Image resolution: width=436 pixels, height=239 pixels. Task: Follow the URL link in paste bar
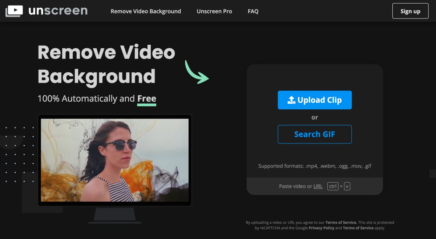318,186
